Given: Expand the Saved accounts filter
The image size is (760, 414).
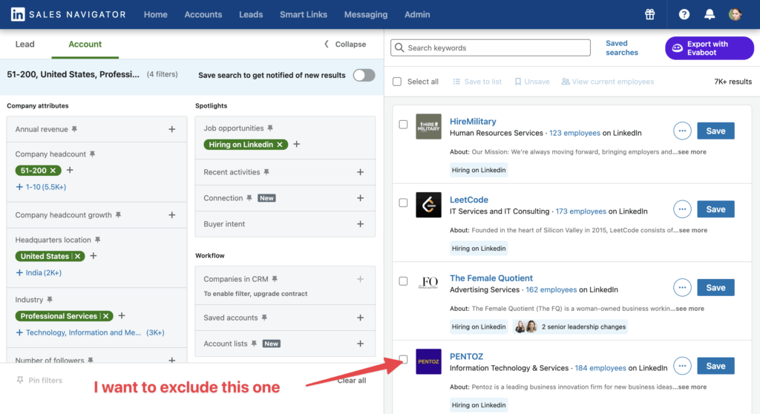Looking at the screenshot, I should coord(360,318).
